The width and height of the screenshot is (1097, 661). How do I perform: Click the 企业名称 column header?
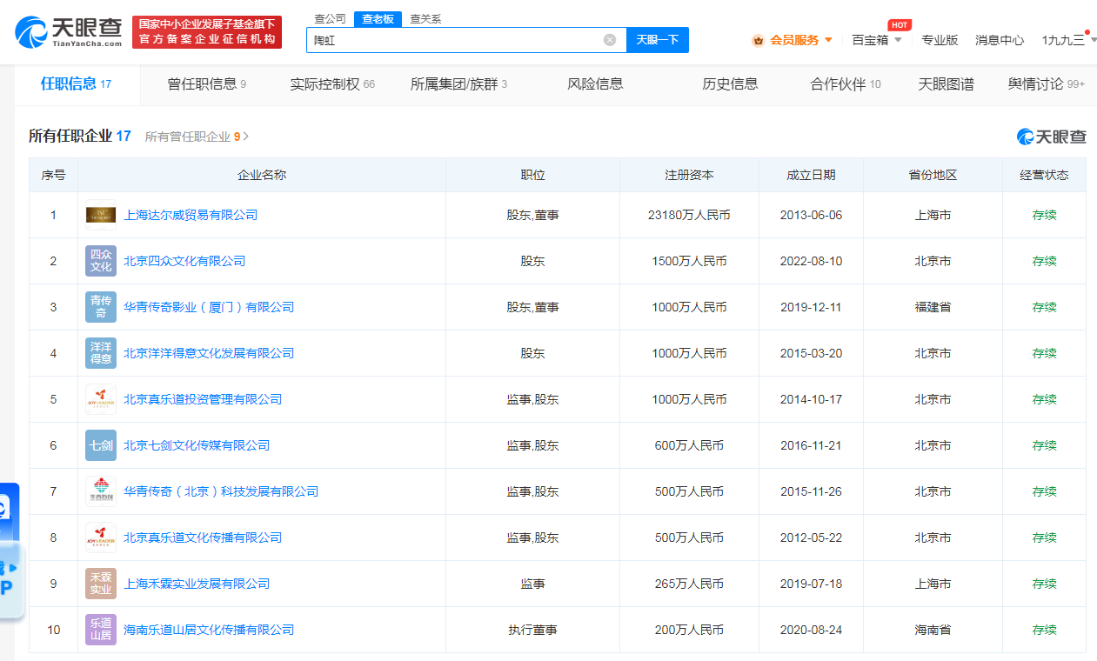(x=262, y=175)
